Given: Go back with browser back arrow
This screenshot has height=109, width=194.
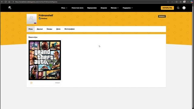Looking at the screenshot, I should click(2, 2).
